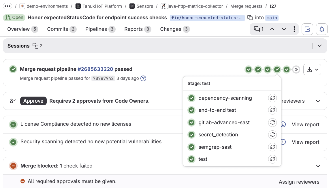Click Security scanning info icon
This screenshot has height=188, width=329.
[283, 142]
